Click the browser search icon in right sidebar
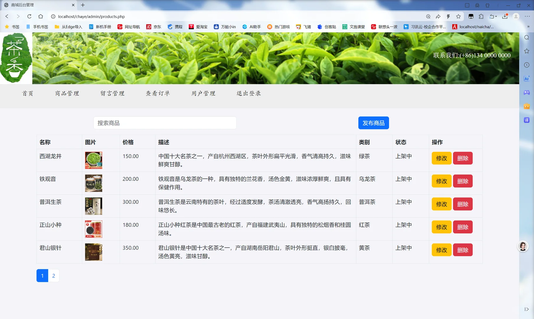Image resolution: width=534 pixels, height=319 pixels. coord(527,38)
